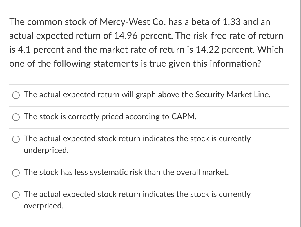Pick radio for less systematic risk option
This screenshot has width=301, height=227.
(x=16, y=173)
